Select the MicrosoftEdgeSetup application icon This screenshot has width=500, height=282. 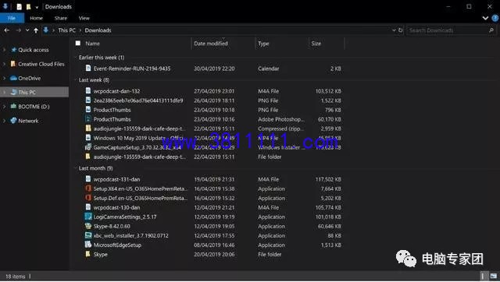88,245
